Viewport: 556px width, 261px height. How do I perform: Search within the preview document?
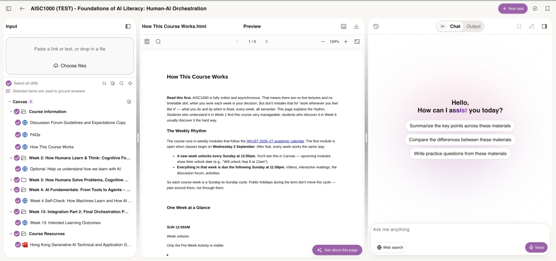point(158,42)
